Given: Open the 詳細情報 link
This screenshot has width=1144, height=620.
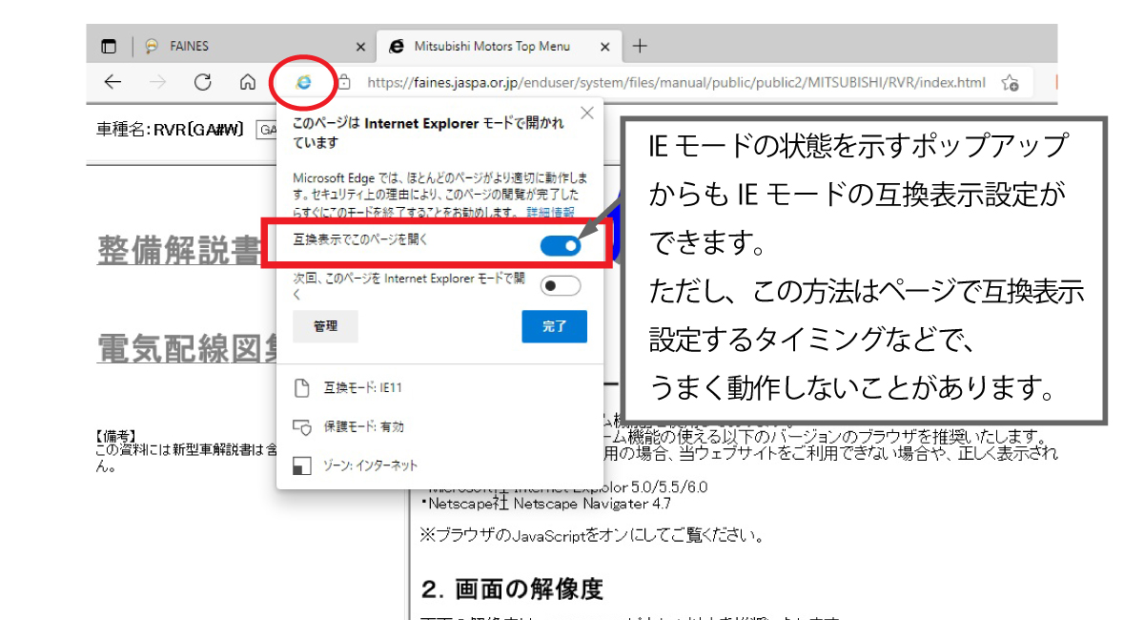Looking at the screenshot, I should pos(550,212).
